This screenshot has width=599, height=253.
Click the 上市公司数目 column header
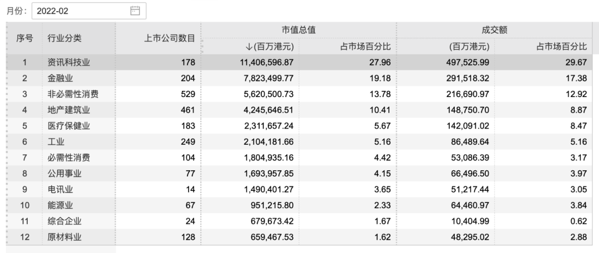tap(169, 38)
